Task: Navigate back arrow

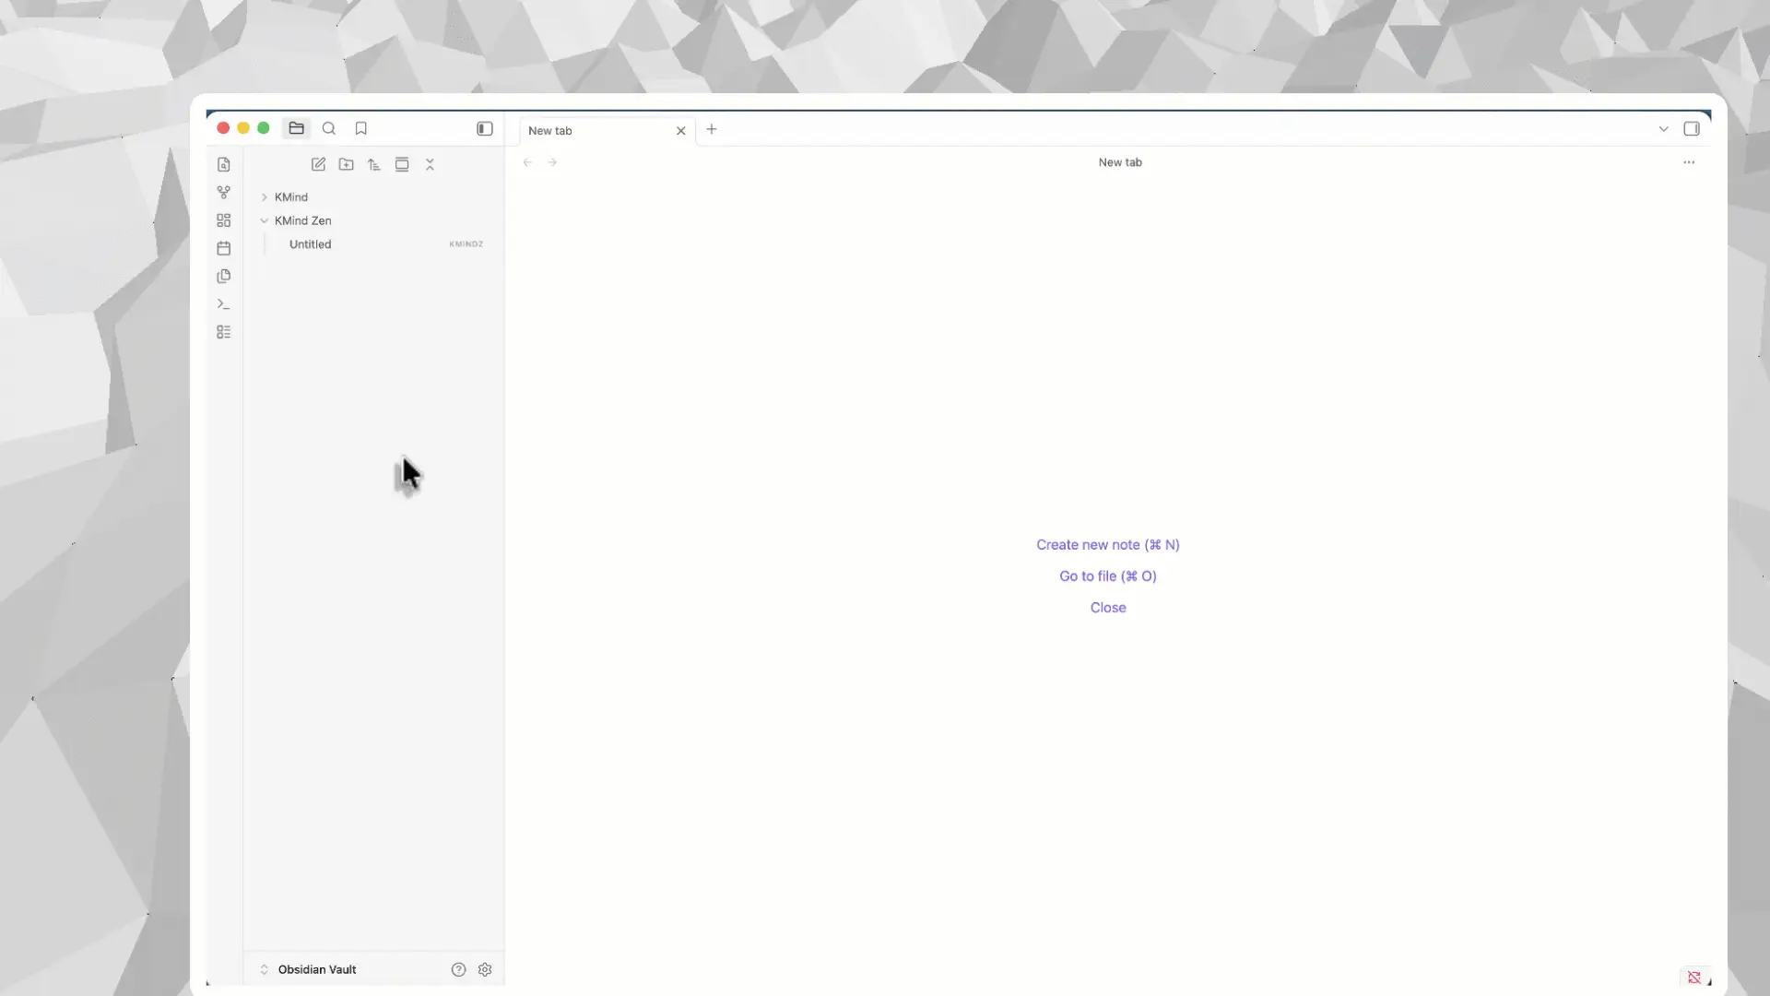Action: [x=527, y=162]
